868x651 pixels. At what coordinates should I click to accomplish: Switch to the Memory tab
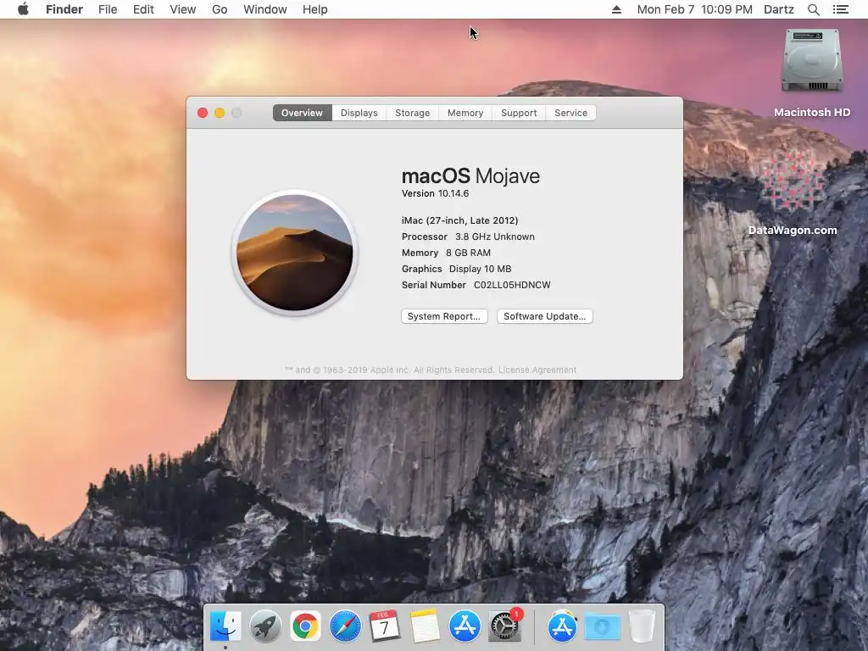(465, 113)
